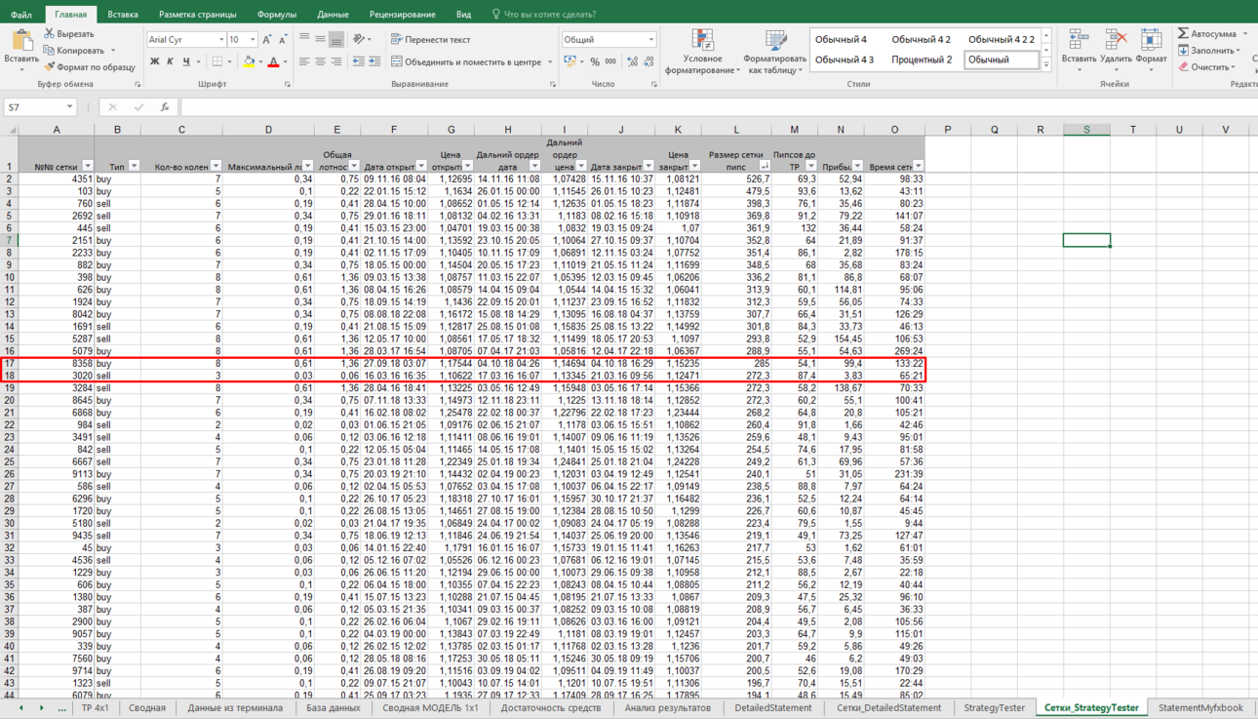The image size is (1258, 719).
Task: Click the percent style number format icon
Action: 595,61
